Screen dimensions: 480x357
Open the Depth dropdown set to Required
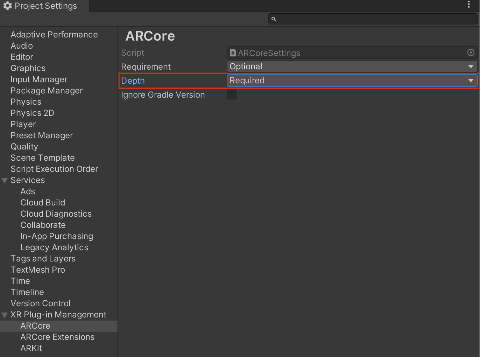(352, 80)
